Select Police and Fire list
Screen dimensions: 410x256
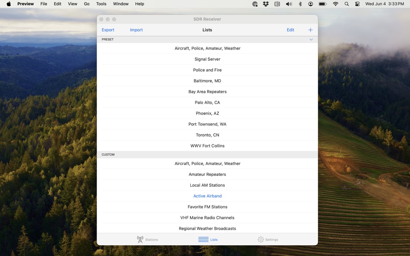[x=207, y=70]
